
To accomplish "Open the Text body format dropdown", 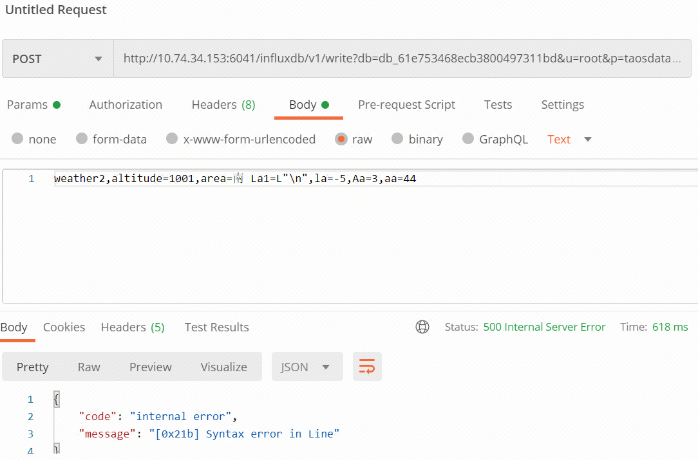I will (x=569, y=139).
